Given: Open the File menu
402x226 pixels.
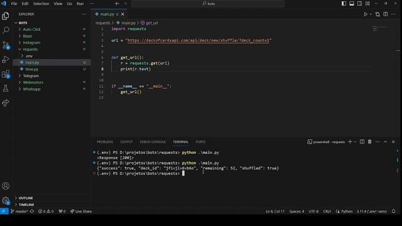Looking at the screenshot, I should [14, 4].
